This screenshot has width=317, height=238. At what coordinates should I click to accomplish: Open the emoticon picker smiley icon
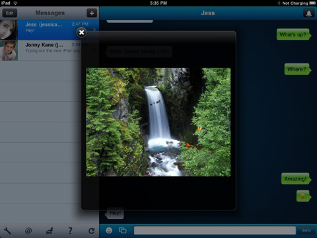pyautogui.click(x=109, y=230)
